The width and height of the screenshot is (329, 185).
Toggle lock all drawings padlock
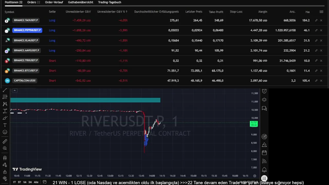click(x=5, y=172)
